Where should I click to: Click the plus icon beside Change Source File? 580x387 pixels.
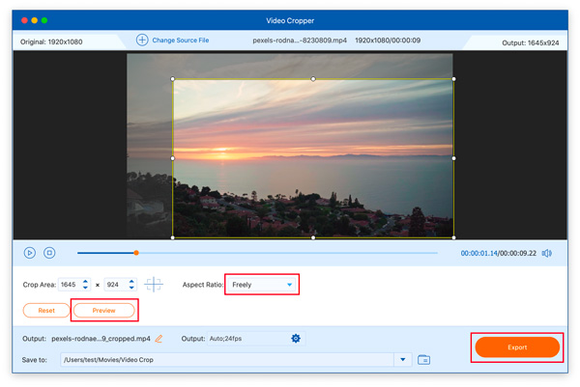[142, 40]
